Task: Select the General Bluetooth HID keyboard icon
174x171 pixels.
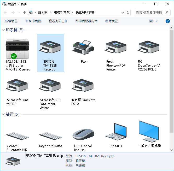Action: point(18,136)
